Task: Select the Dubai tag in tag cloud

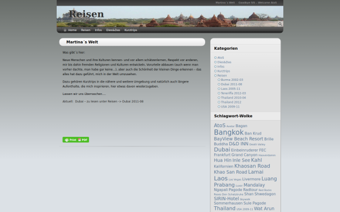Action: 222,150
